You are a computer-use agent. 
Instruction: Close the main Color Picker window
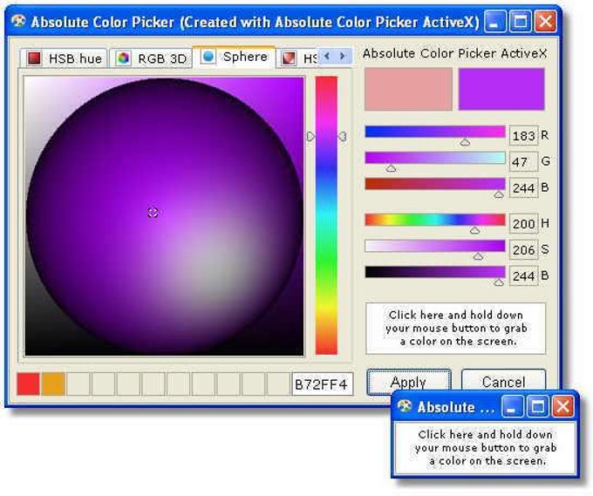pyautogui.click(x=545, y=21)
